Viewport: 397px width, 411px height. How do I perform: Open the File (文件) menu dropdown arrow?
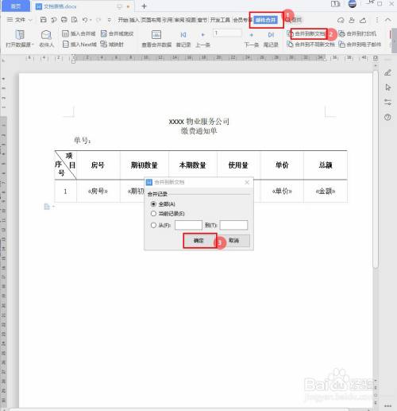click(30, 20)
